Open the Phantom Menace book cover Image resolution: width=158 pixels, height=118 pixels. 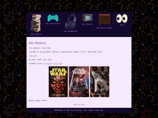(58, 82)
